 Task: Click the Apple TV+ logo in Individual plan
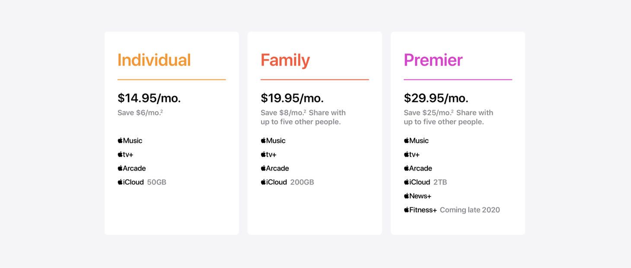125,154
